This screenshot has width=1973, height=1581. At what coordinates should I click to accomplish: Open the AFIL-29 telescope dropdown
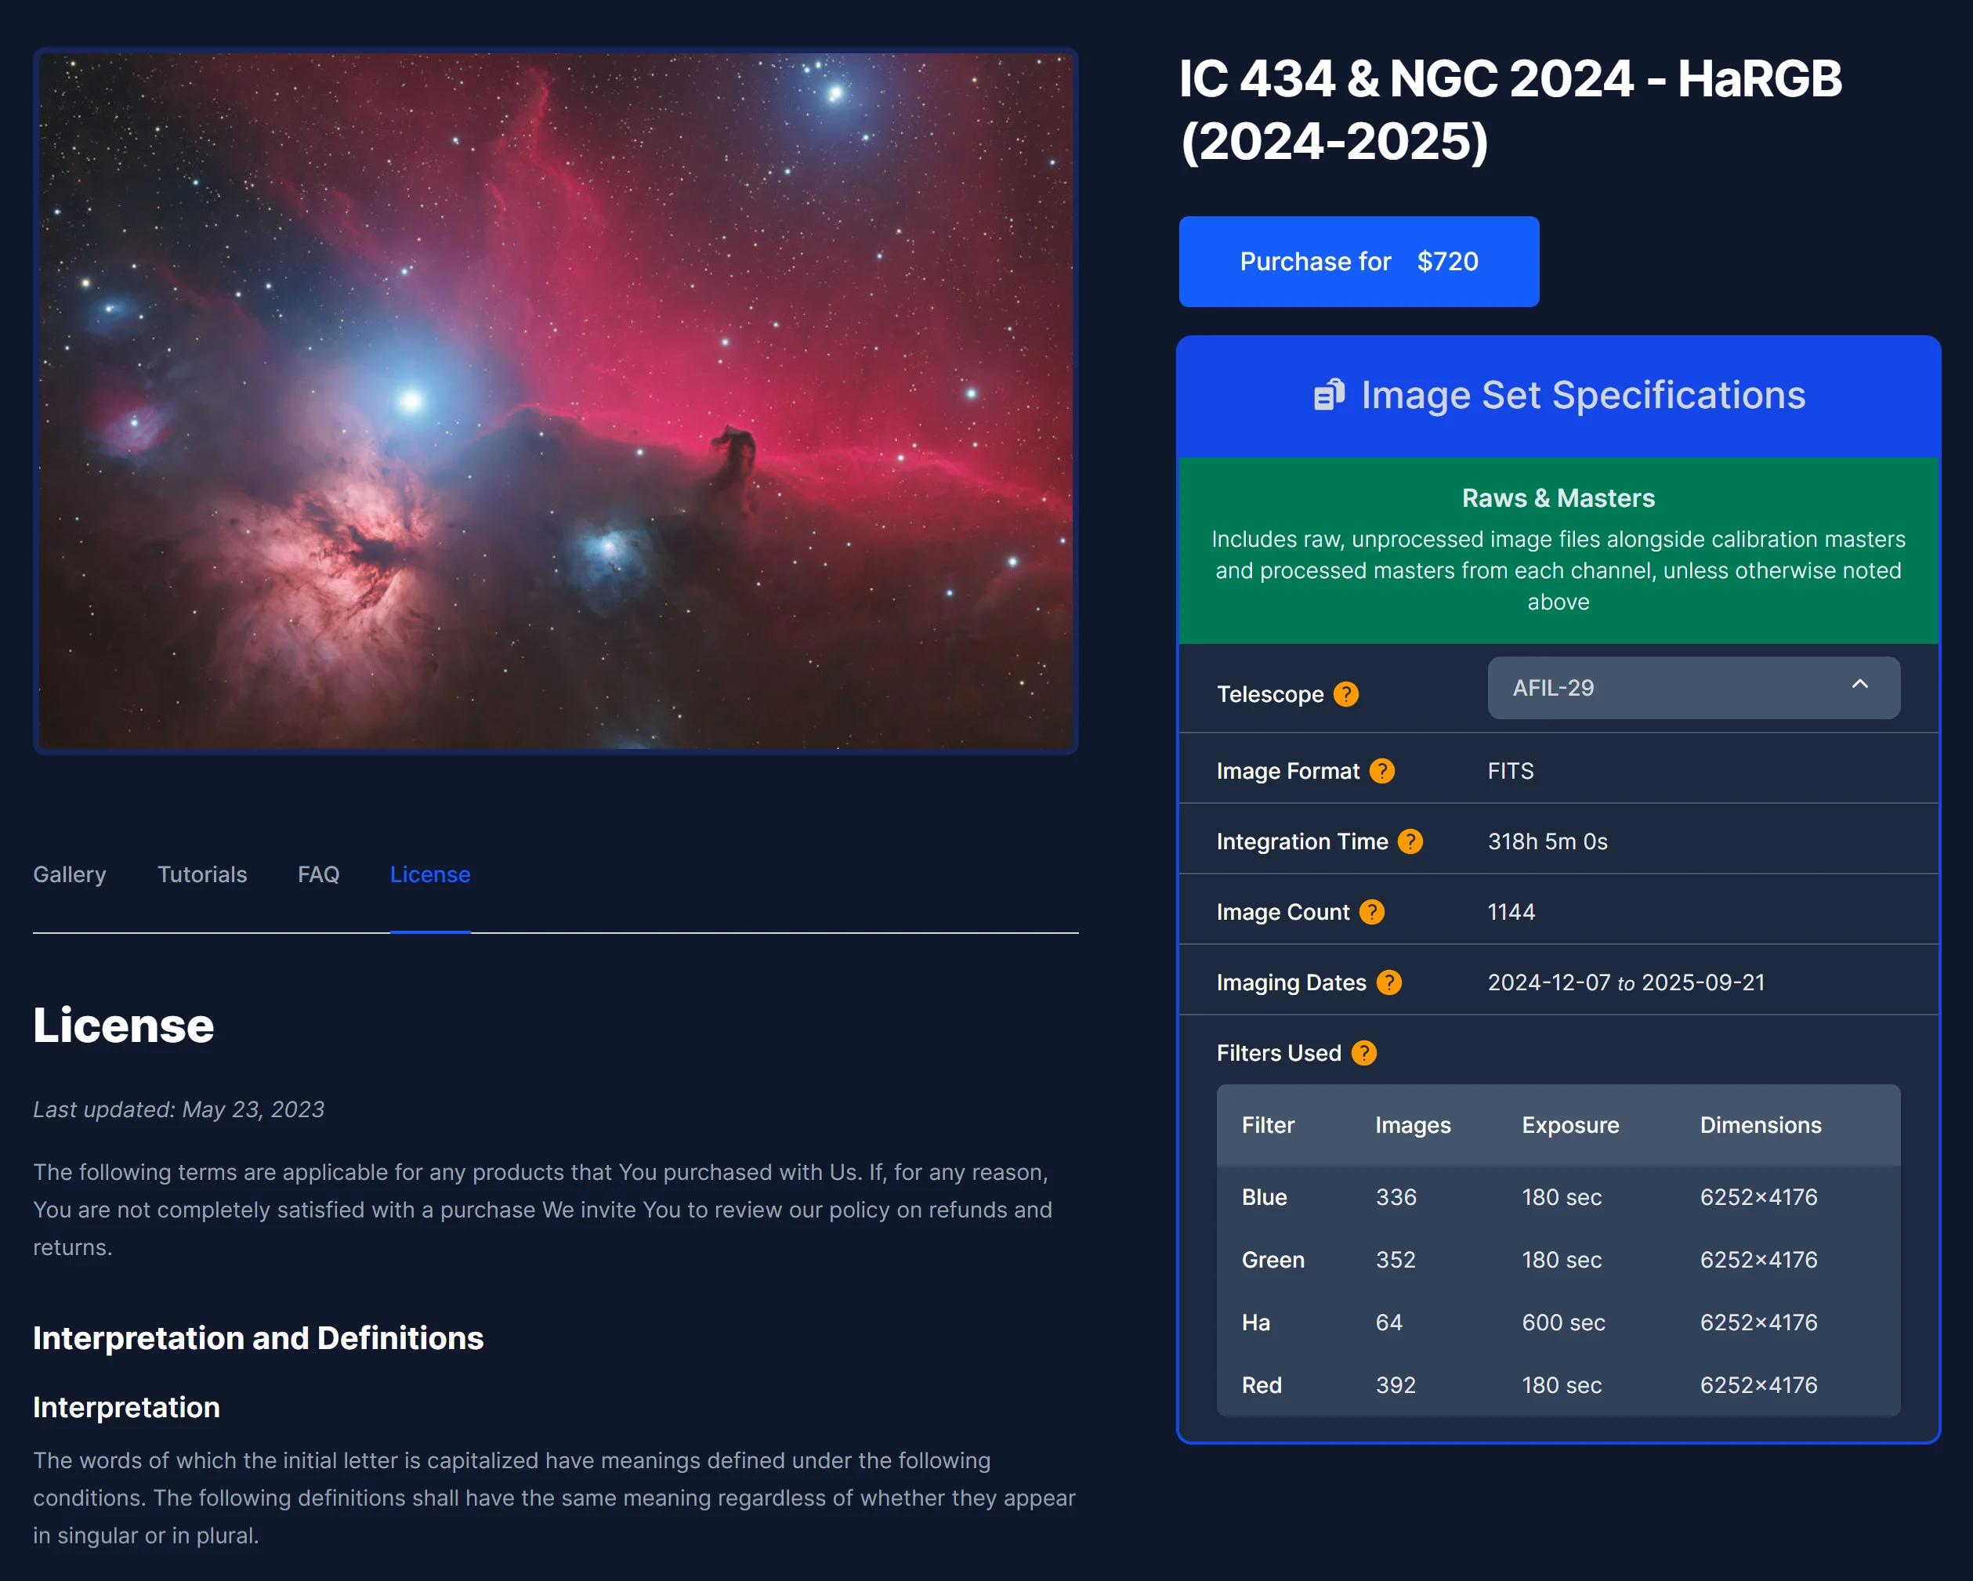(1693, 688)
